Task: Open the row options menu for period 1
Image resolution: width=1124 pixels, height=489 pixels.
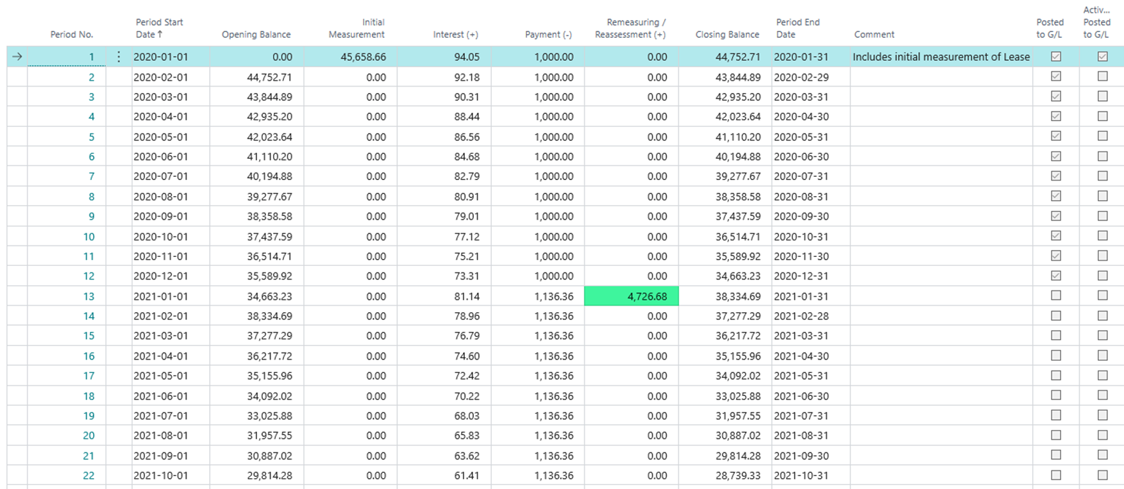Action: point(119,57)
